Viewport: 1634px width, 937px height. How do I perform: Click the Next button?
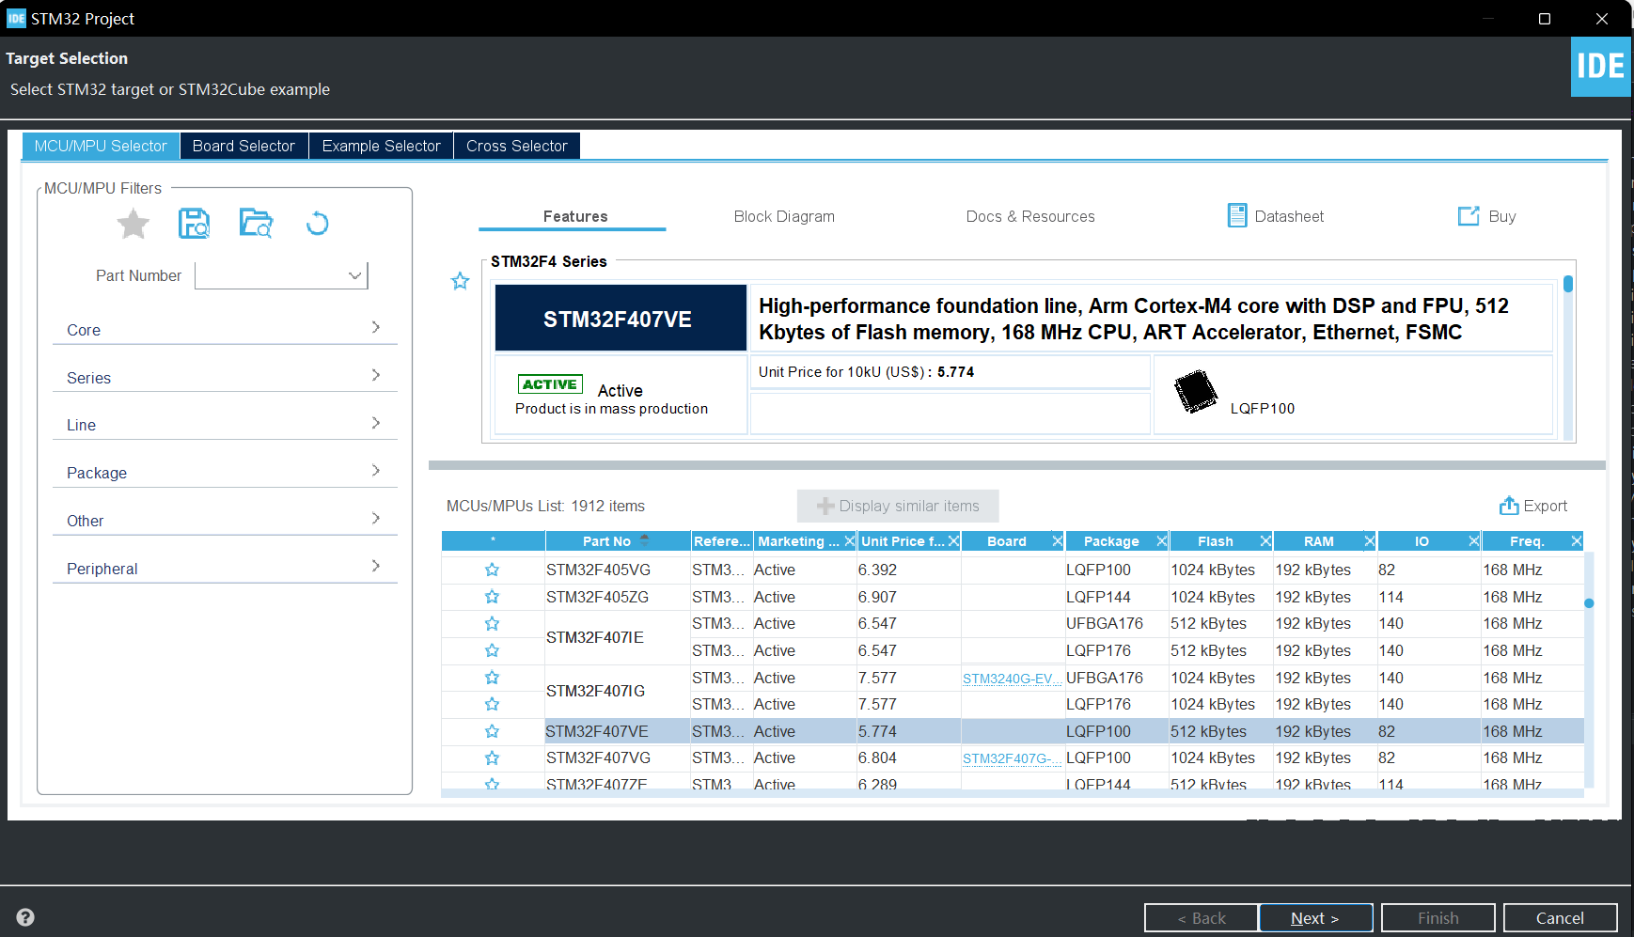coord(1314,917)
